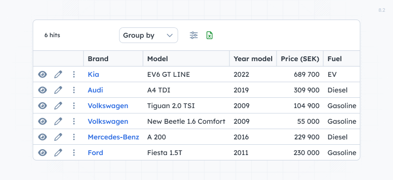This screenshot has height=180, width=393.
Task: Open the Group by dropdown
Action: 148,35
